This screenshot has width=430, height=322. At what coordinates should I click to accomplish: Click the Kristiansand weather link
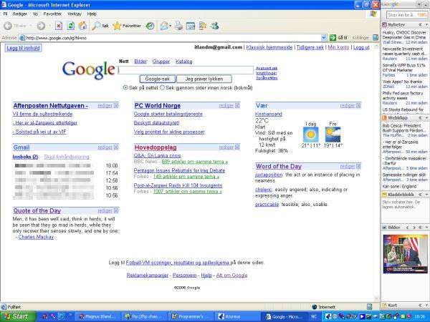[269, 114]
